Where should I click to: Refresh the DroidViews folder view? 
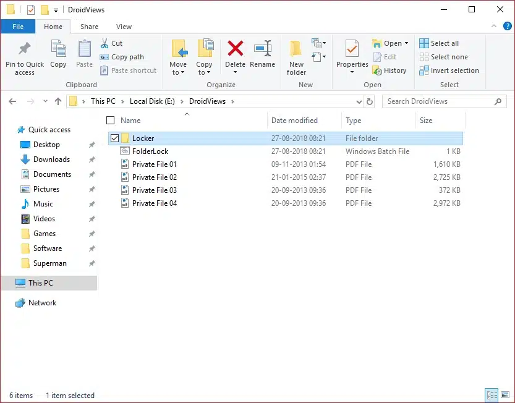coord(370,101)
